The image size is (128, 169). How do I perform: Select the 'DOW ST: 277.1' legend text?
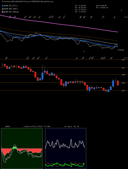pyautogui.click(x=10, y=6)
